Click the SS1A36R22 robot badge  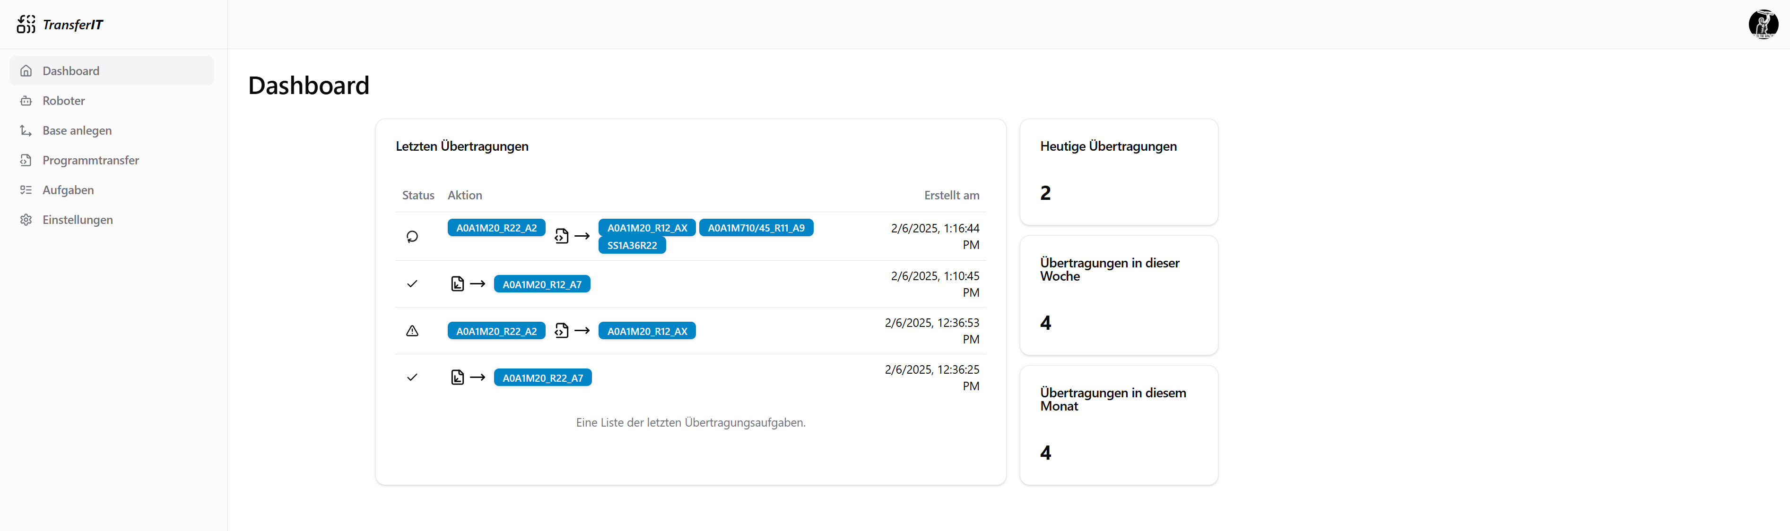pyautogui.click(x=632, y=246)
